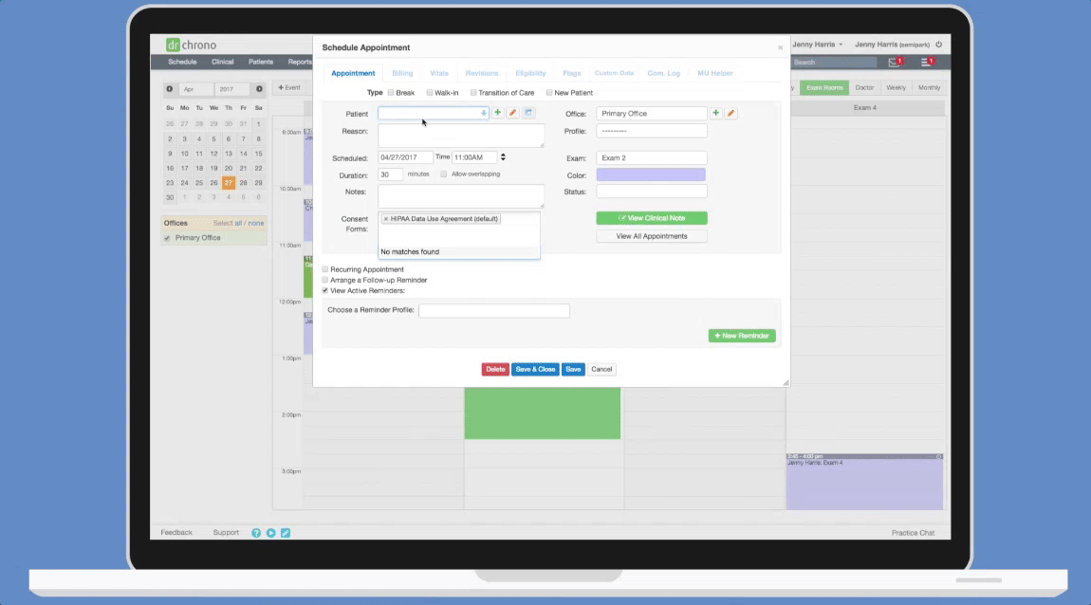Remove HIPAA Data Use Agreement consent form tag
Image resolution: width=1091 pixels, height=605 pixels.
386,219
